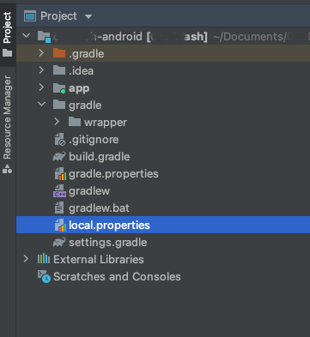Click the app module folder icon
Image resolution: width=310 pixels, height=337 pixels.
(59, 88)
